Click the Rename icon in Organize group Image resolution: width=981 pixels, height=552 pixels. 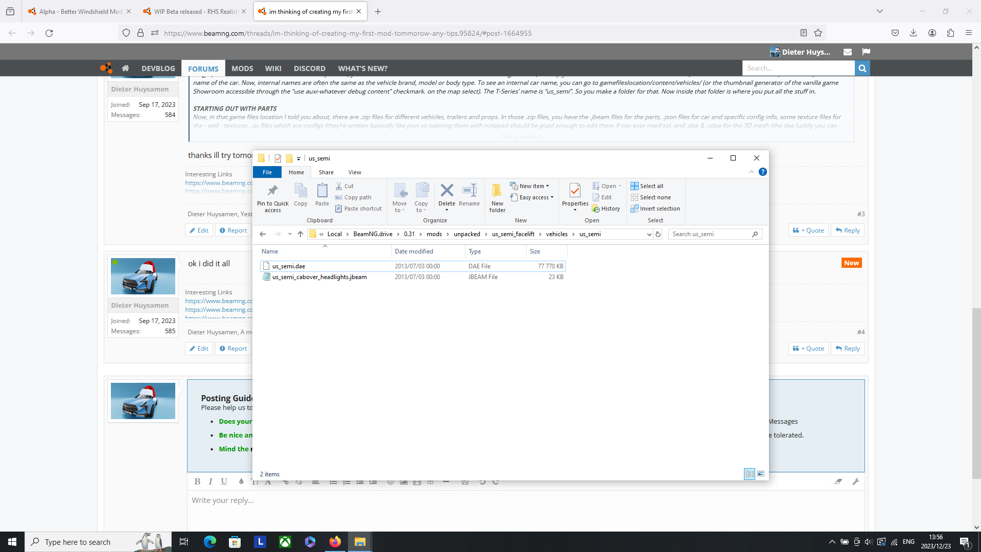pos(469,191)
